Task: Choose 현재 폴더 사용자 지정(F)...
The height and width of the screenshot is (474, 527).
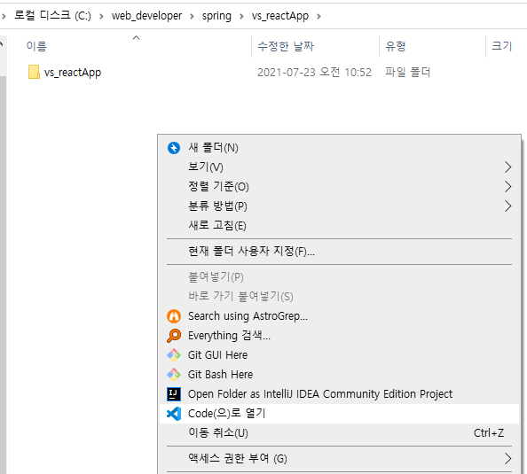Action: pos(340,252)
